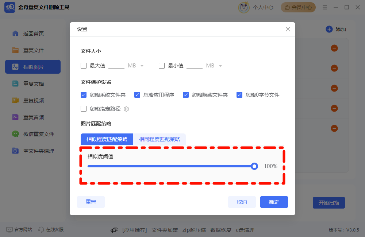
Task: Open 数据恢复 recommended app link
Action: (x=221, y=230)
